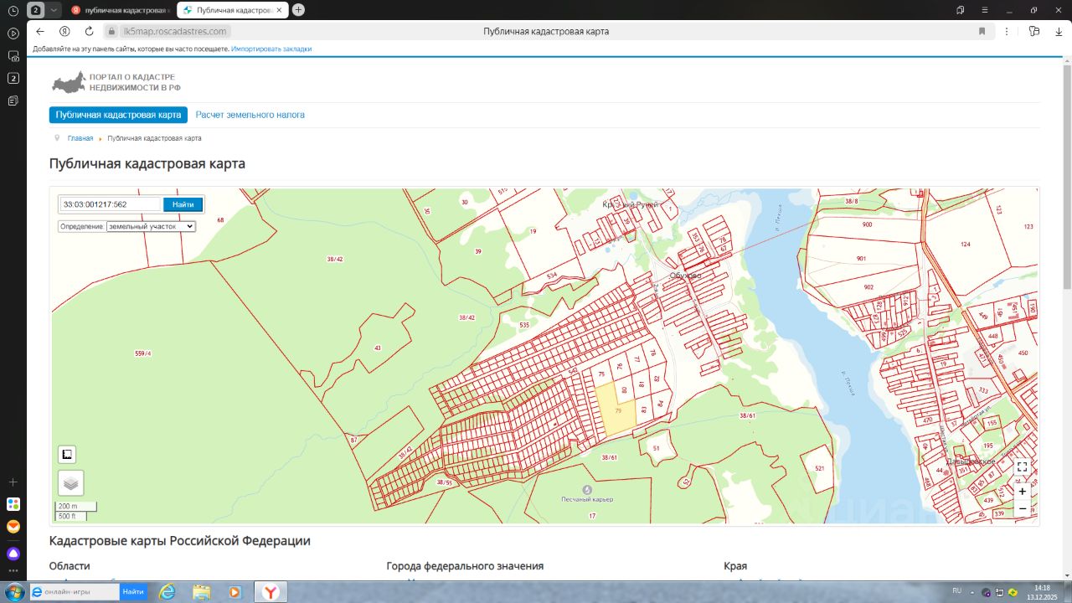Expand the tab group dropdown arrow
This screenshot has height=603, width=1072.
pos(54,10)
